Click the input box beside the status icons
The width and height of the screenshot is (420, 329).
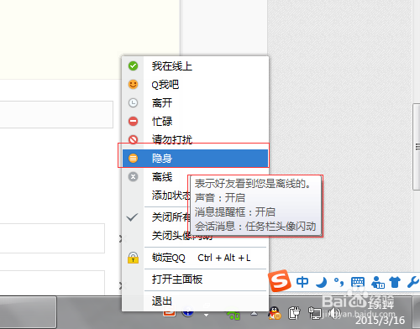pos(56,114)
